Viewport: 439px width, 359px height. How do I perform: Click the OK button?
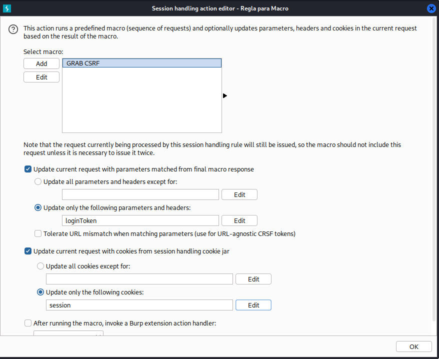pyautogui.click(x=414, y=346)
